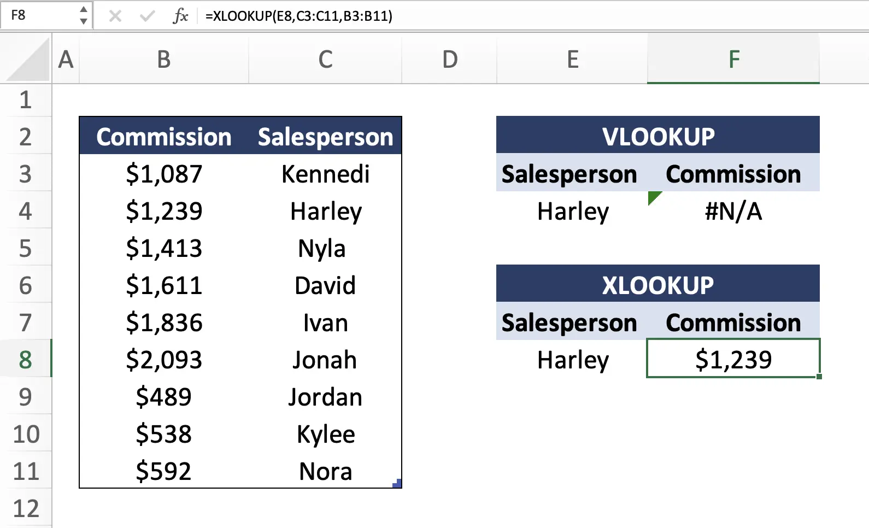Select the cell showing $1,239 under XLOOKUP
The height and width of the screenshot is (528, 869).
(733, 359)
